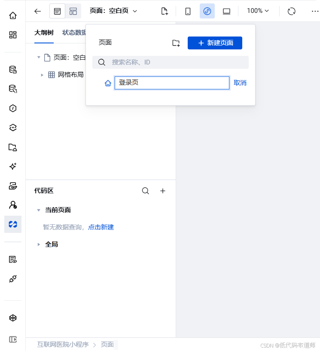Click the plus icon in code area
This screenshot has height=351, width=320.
(x=163, y=191)
